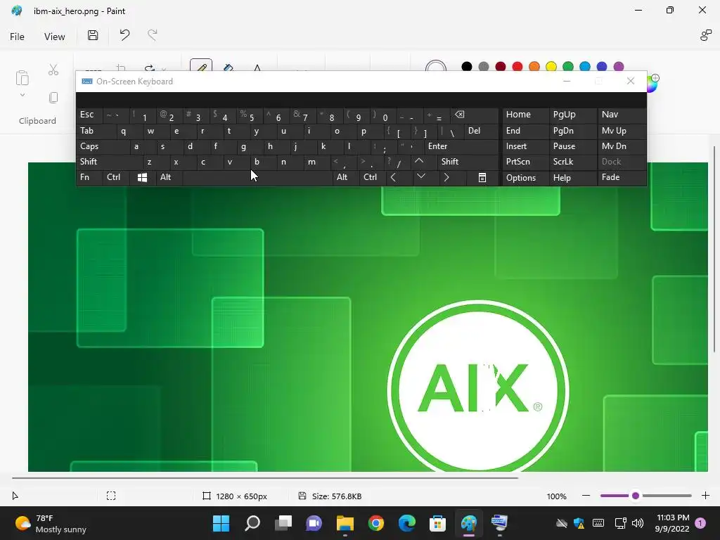Click the Paste clipboard icon
This screenshot has height=540, width=720.
coord(22,77)
